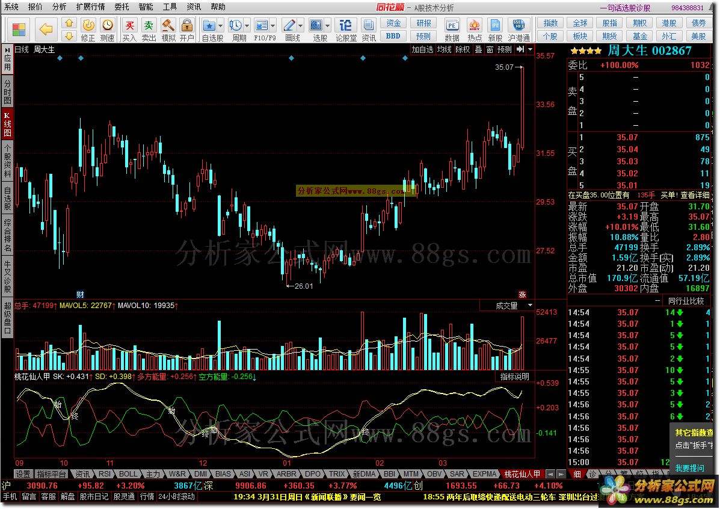The height and width of the screenshot is (509, 720).
Task: Open the 系统 menu
Action: coord(11,7)
